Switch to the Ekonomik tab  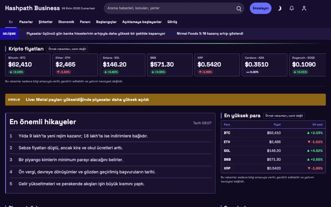coord(66,22)
